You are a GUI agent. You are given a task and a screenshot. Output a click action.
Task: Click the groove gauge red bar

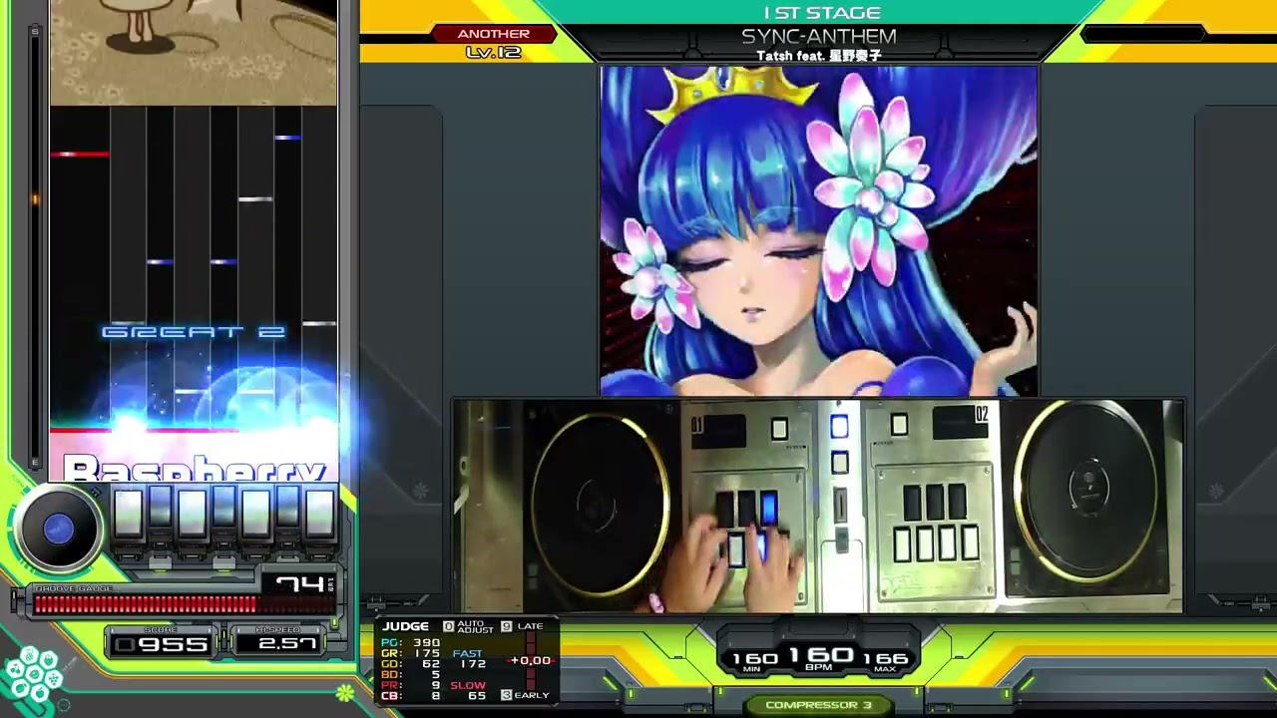[x=146, y=603]
